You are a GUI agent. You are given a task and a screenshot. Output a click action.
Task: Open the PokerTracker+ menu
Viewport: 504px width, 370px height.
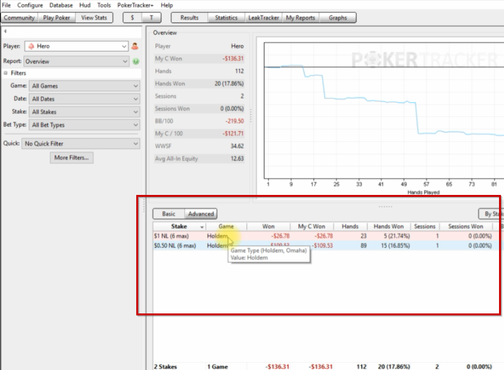coord(135,5)
